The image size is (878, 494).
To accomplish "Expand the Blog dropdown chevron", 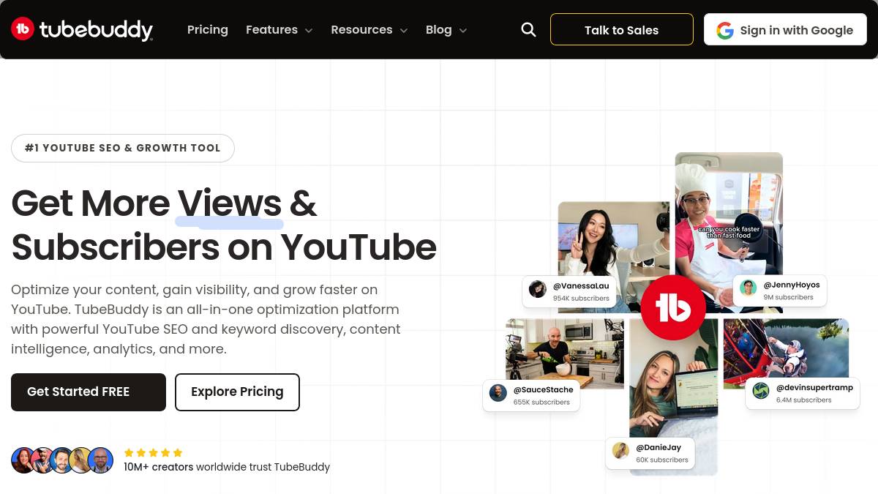I will (x=463, y=31).
